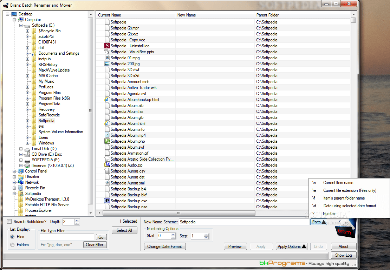Screen dimensions: 390x270
Task: Choose 'Current file extension (Files only)' entry
Action: tap(349, 190)
